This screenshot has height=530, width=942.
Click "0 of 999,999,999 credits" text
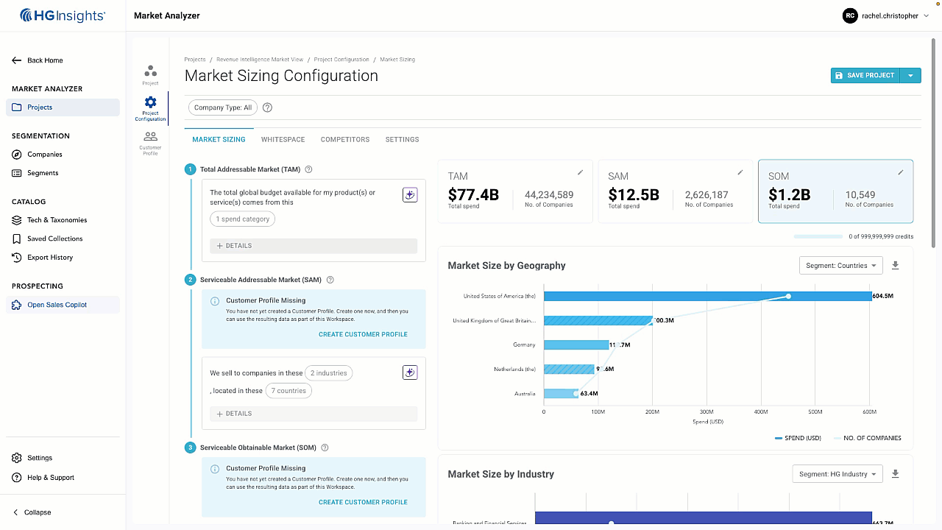point(881,237)
